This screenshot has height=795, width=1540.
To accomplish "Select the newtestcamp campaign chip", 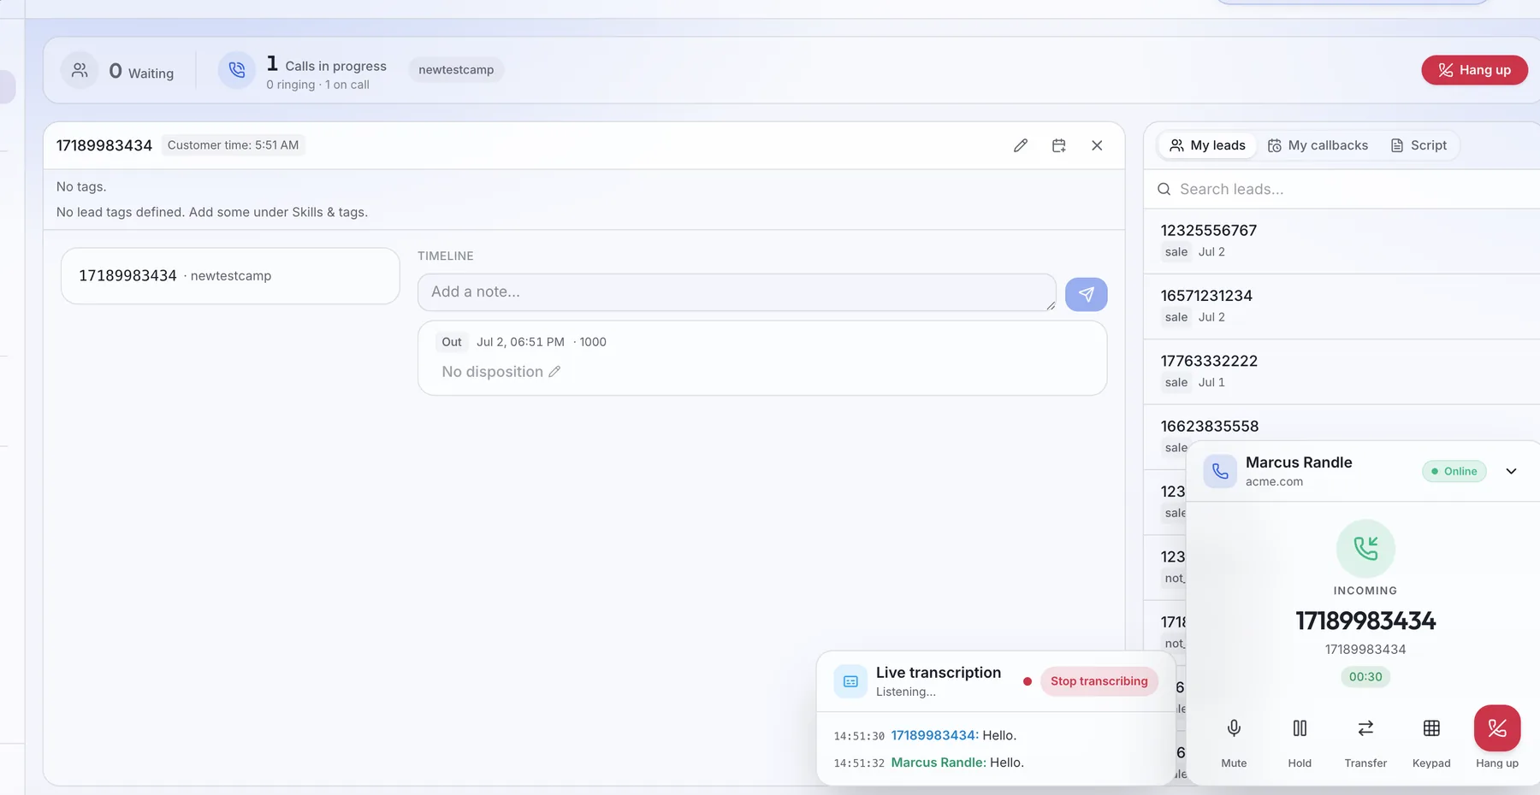I will [456, 70].
